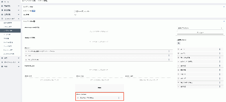The height and width of the screenshot is (102, 226).
Task: Open kebab menu of unused カレンダー block
Action: 220,78
